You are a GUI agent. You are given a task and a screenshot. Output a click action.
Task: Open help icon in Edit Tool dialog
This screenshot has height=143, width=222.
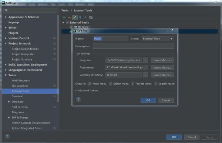(x=78, y=100)
